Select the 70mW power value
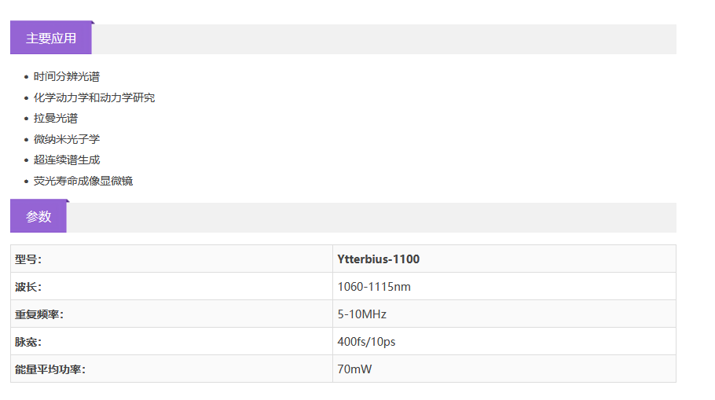 pos(354,369)
